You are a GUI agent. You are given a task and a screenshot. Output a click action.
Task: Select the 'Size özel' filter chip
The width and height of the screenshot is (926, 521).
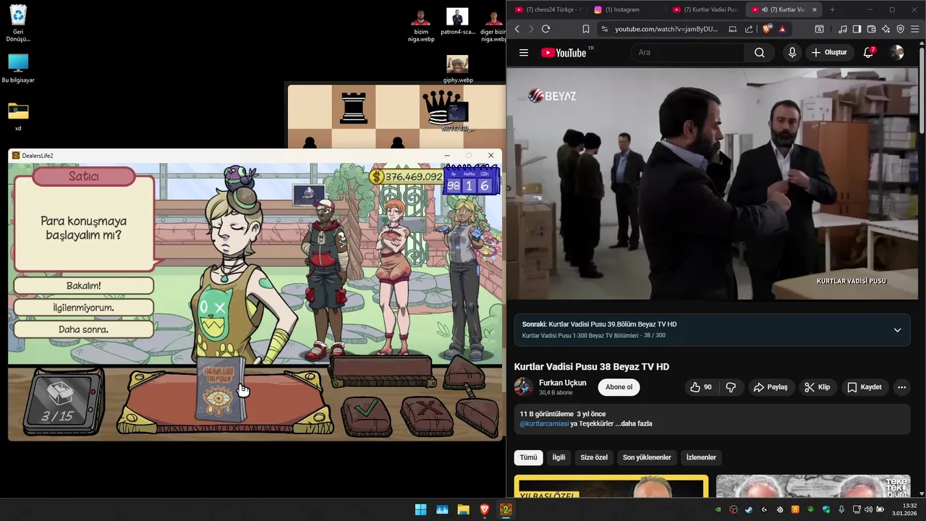[x=594, y=457]
